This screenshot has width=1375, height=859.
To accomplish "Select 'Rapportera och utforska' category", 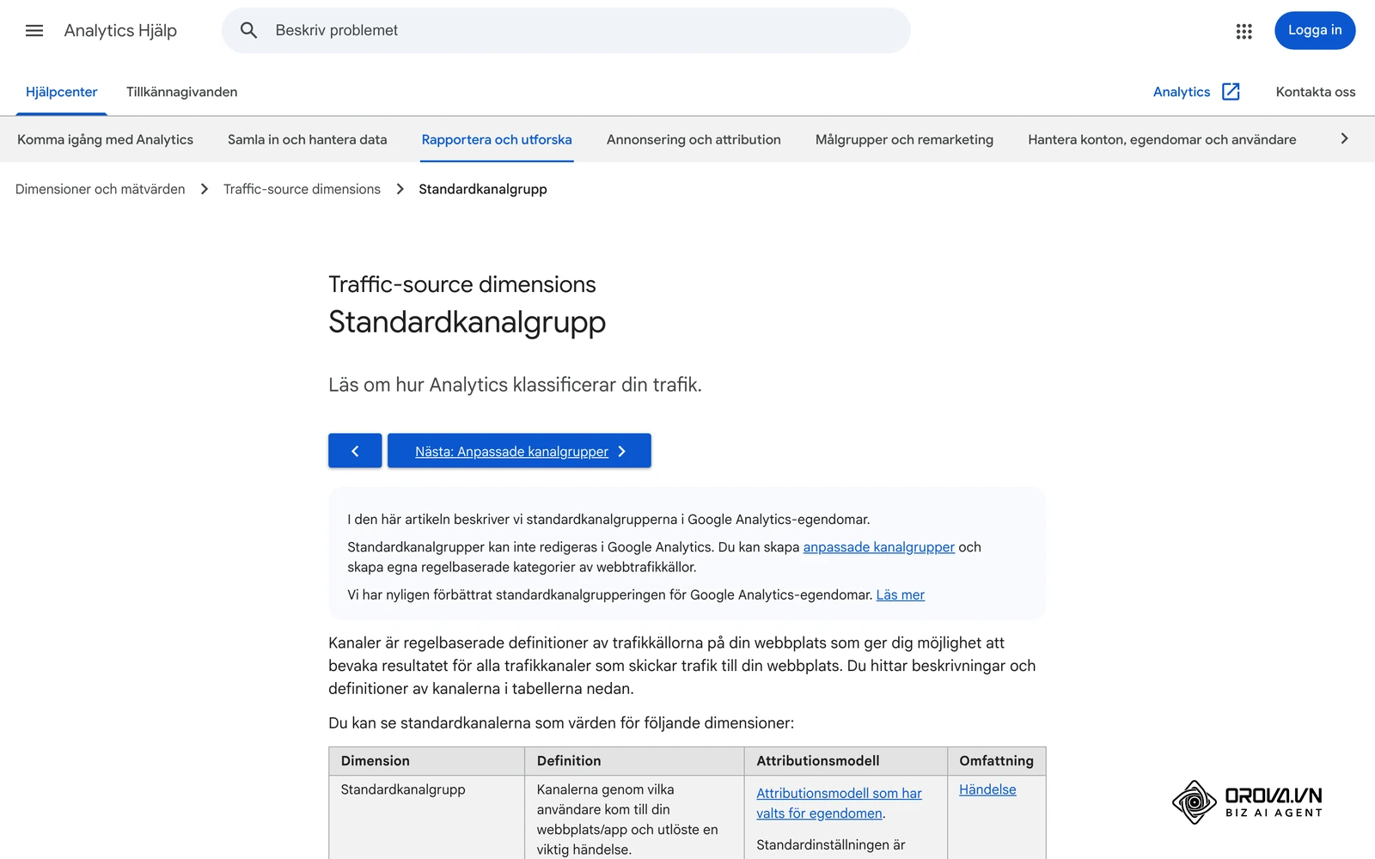I will (497, 139).
